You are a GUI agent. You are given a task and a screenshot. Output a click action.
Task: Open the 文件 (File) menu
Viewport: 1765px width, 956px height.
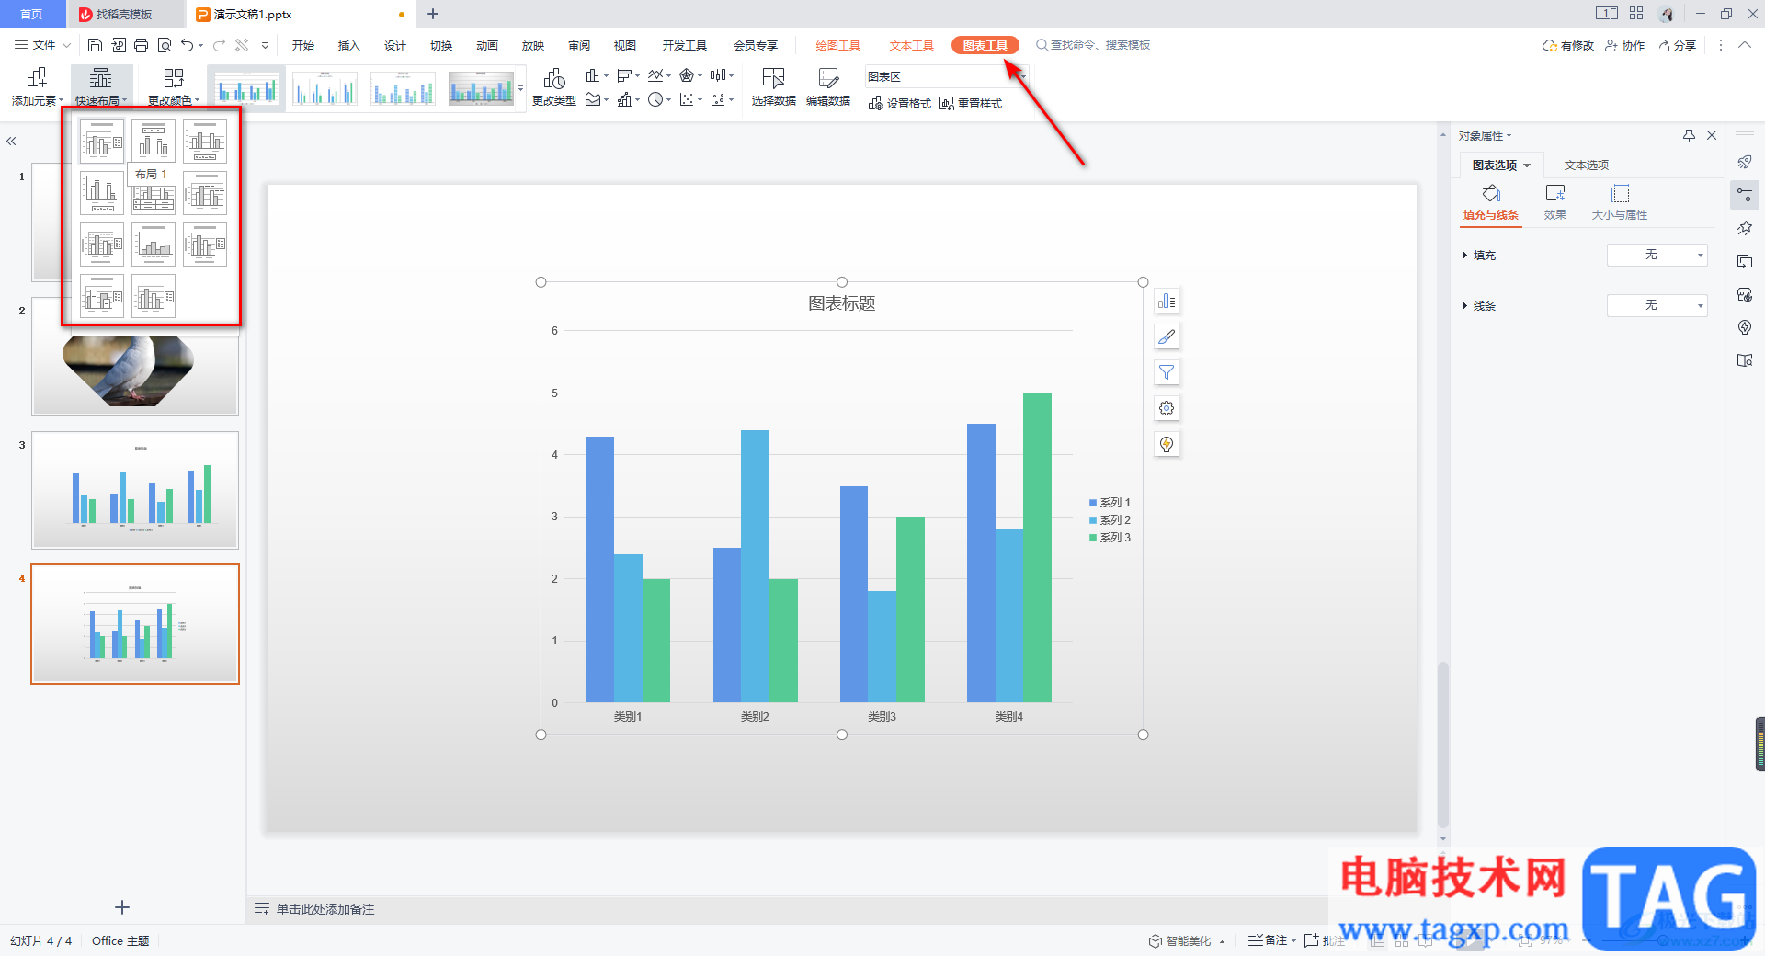pos(43,45)
